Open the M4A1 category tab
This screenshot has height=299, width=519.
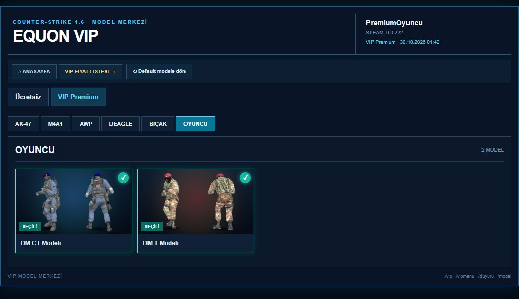pos(55,124)
